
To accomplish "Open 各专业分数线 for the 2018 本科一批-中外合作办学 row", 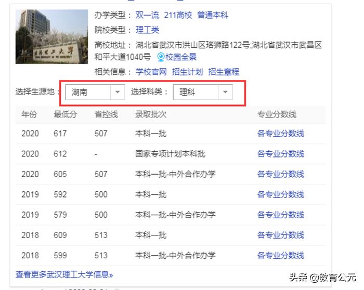I will pyautogui.click(x=281, y=255).
